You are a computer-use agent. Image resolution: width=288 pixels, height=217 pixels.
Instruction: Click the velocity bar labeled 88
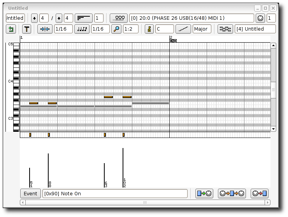[x=48, y=170]
